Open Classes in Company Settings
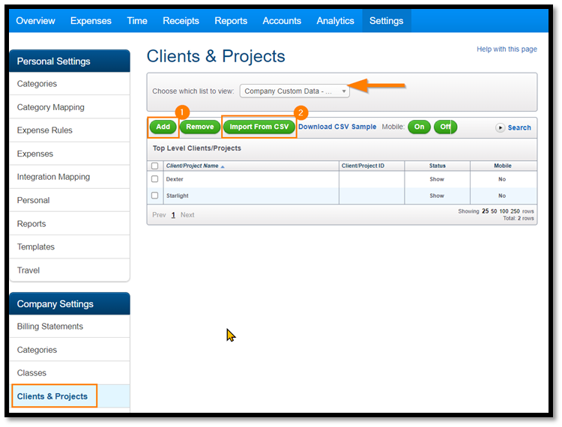562x427 pixels. tap(70, 373)
